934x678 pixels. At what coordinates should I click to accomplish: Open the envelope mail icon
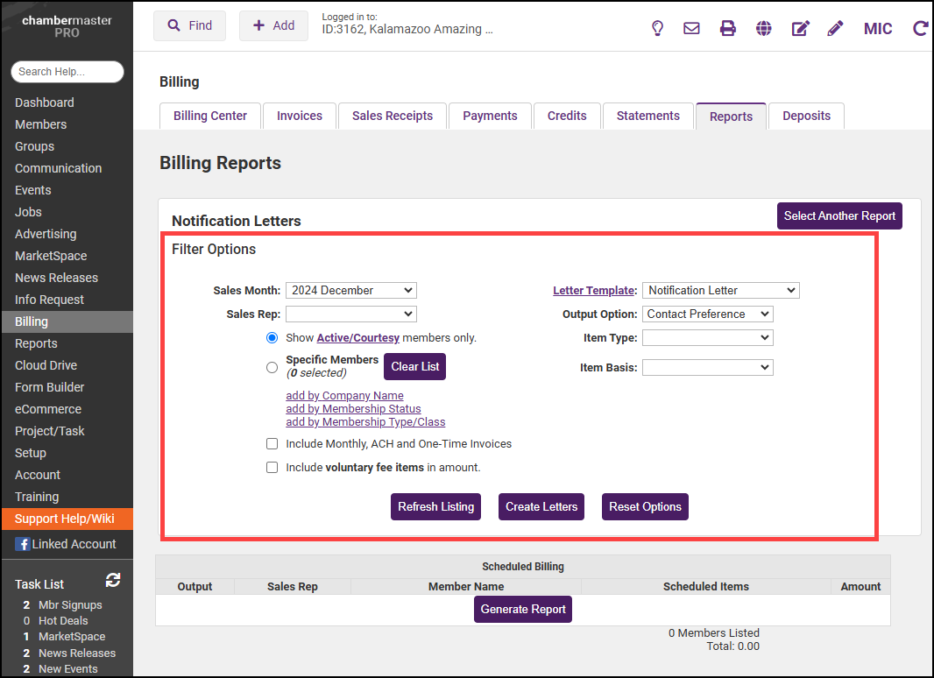point(691,28)
